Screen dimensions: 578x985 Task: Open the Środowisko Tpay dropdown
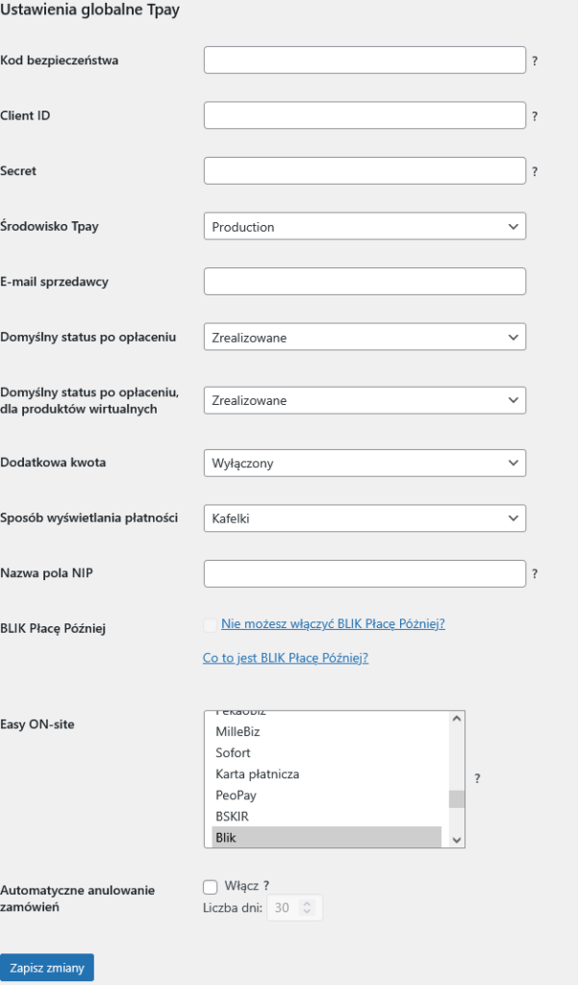[x=364, y=227]
